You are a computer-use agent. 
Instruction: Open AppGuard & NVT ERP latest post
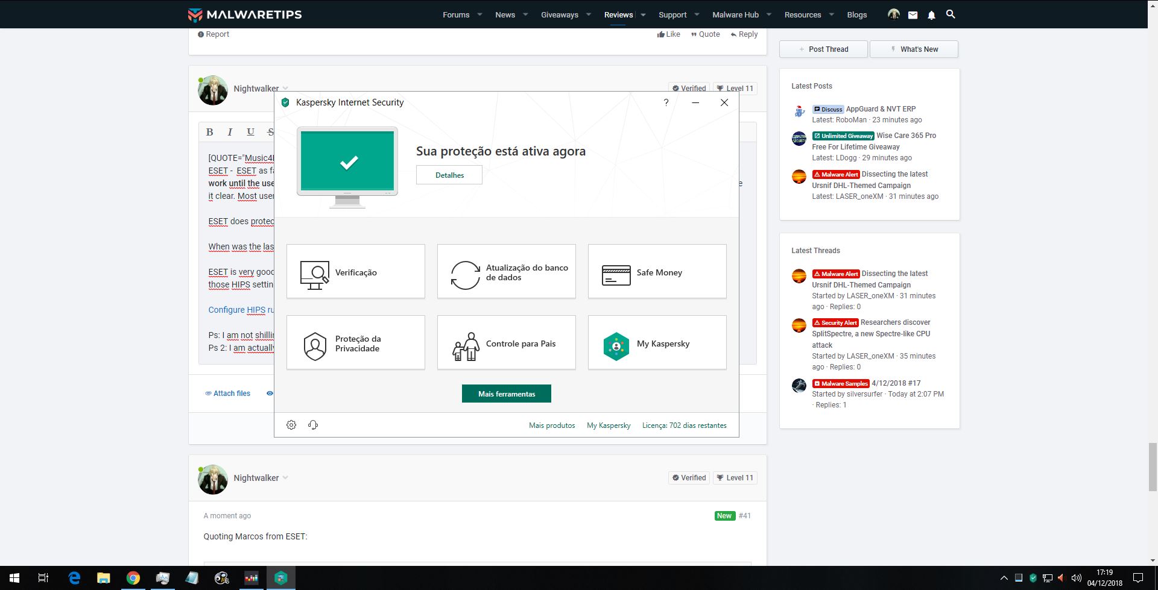tap(881, 109)
